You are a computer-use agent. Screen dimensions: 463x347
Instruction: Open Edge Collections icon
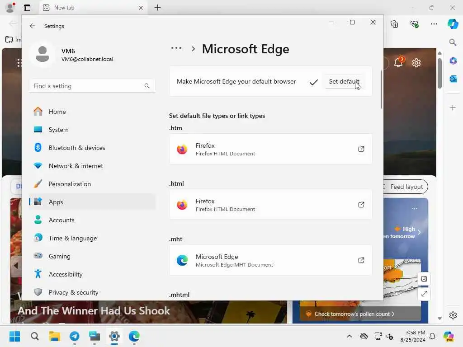(394, 24)
